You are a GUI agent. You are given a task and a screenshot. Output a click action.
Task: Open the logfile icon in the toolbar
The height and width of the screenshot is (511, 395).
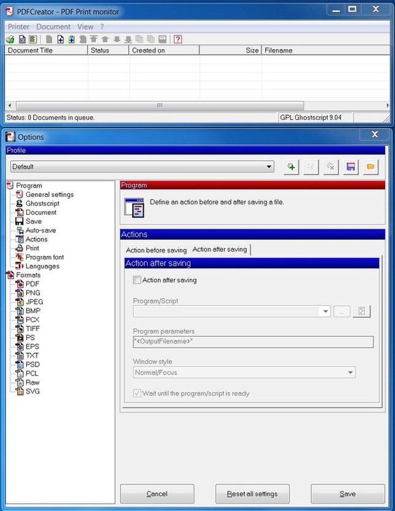(x=32, y=39)
